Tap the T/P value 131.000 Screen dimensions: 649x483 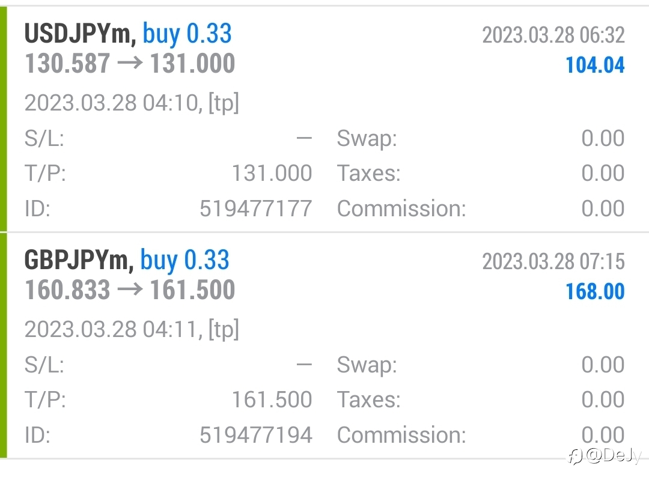coord(272,173)
